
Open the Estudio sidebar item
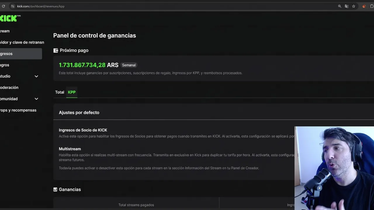pyautogui.click(x=5, y=76)
